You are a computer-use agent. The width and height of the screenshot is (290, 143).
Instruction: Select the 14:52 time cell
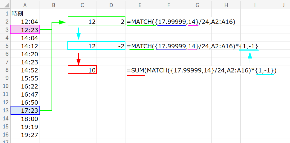coord(25,70)
